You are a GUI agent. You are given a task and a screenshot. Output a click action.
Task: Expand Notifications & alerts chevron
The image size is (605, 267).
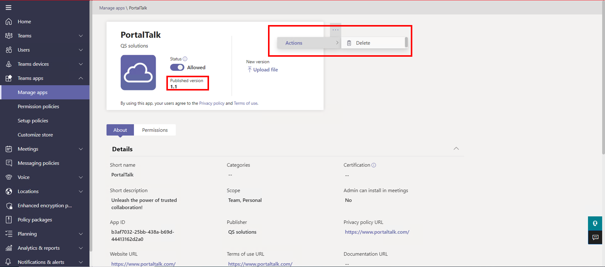[81, 262]
